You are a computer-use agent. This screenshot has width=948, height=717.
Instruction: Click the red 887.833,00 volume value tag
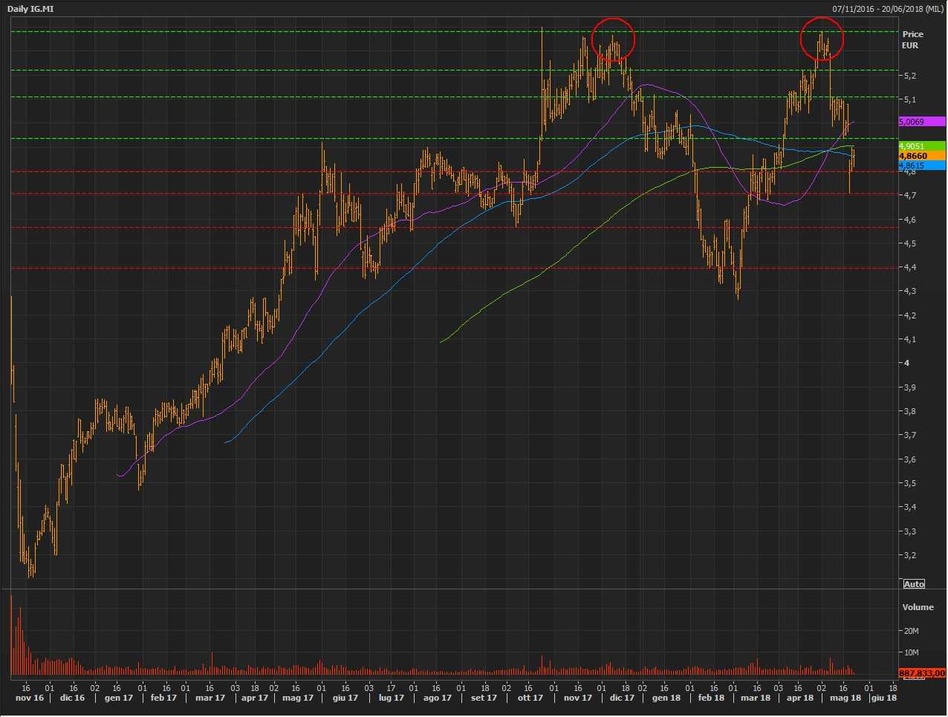coord(922,673)
